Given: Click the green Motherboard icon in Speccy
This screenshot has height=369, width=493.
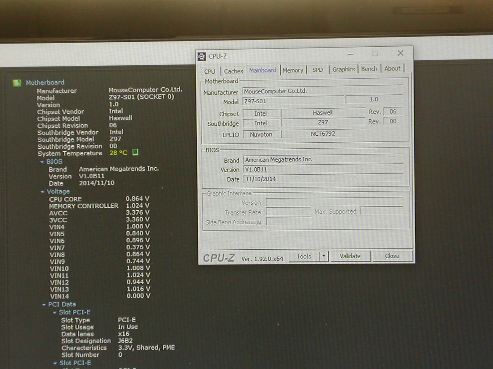Looking at the screenshot, I should pyautogui.click(x=17, y=83).
